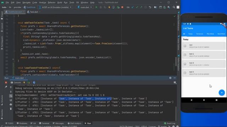Tap the 'This Week' filter tab in emulator
The height and width of the screenshot is (127, 227).
pos(210,34)
